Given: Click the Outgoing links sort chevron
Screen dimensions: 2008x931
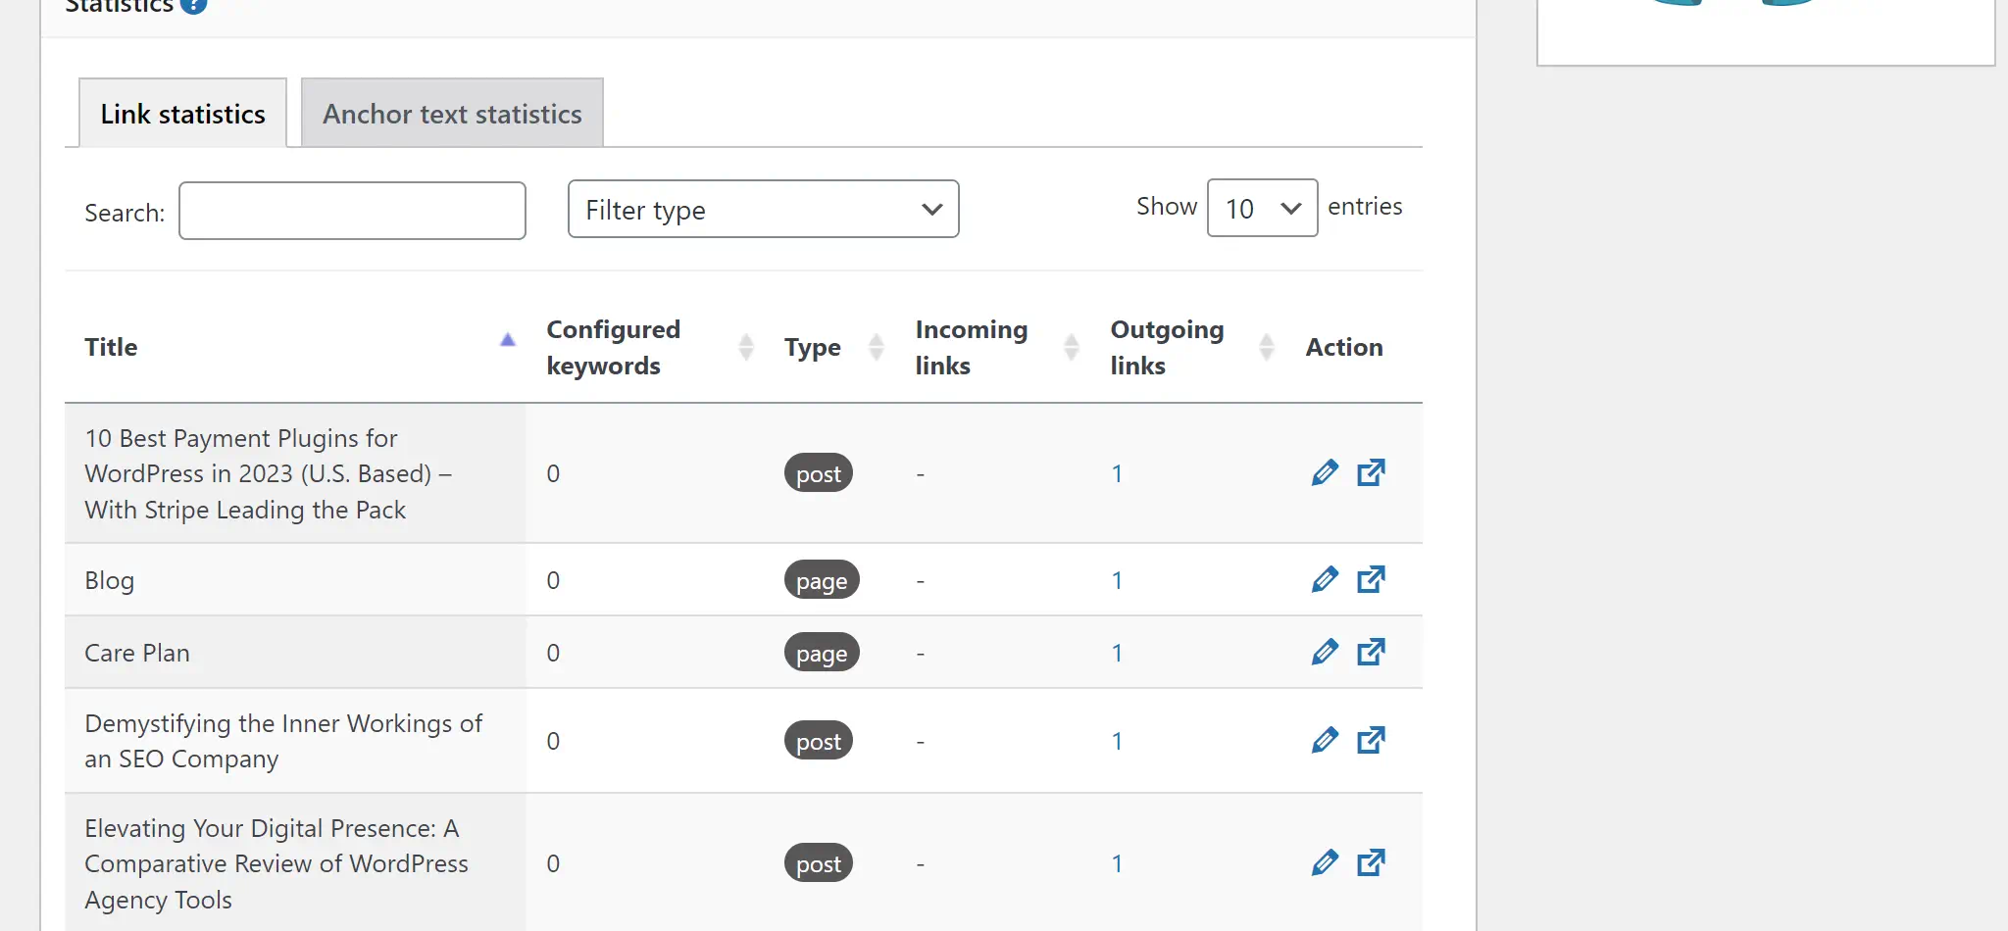Looking at the screenshot, I should [1268, 347].
